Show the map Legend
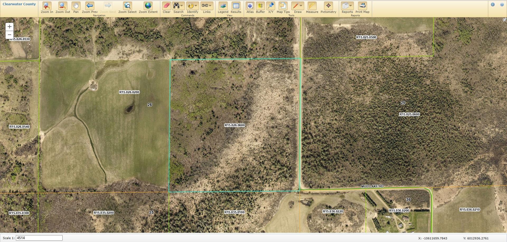 point(223,8)
